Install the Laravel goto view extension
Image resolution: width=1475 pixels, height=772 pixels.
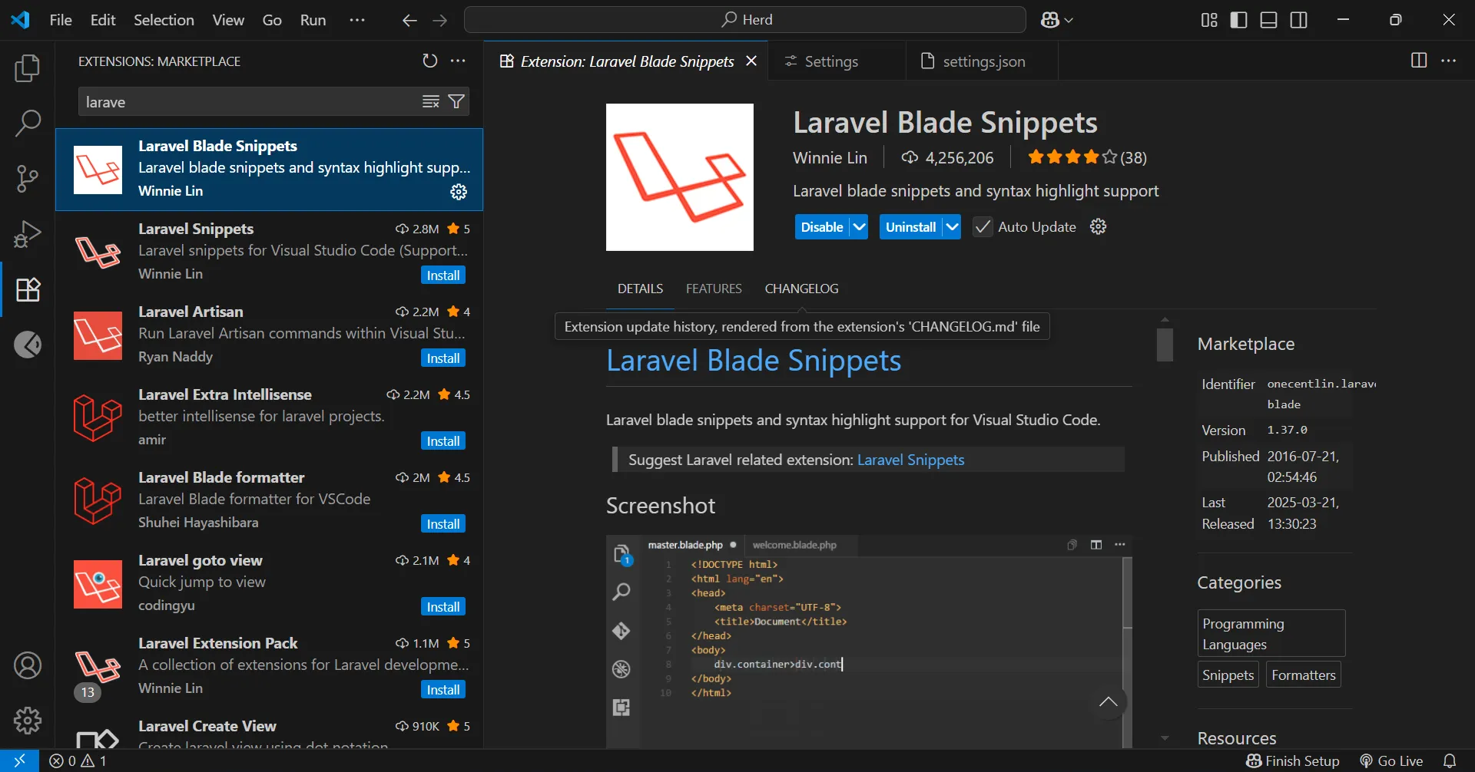coord(443,607)
